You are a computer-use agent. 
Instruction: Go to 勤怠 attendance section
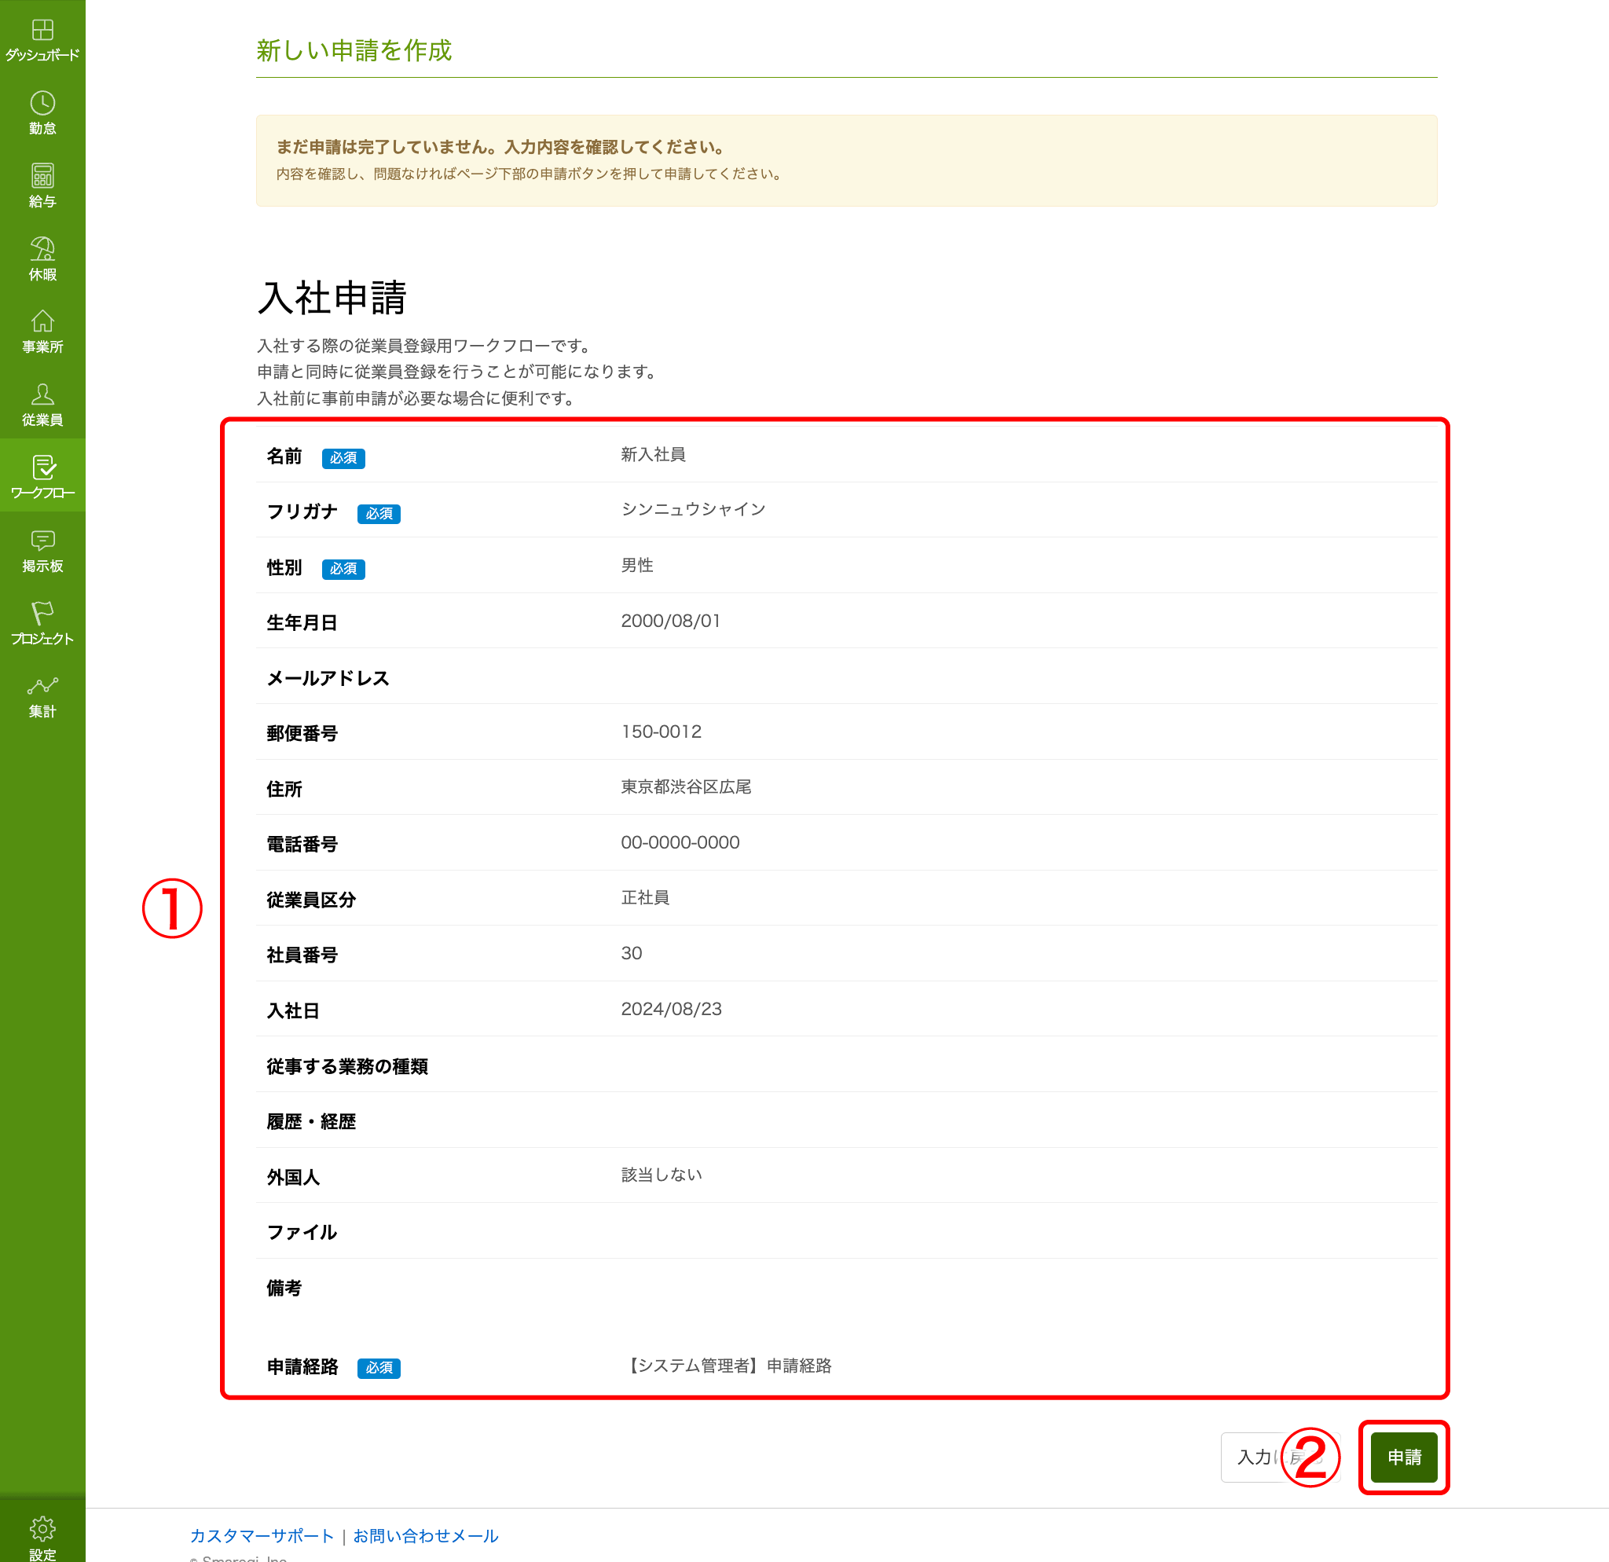42,112
